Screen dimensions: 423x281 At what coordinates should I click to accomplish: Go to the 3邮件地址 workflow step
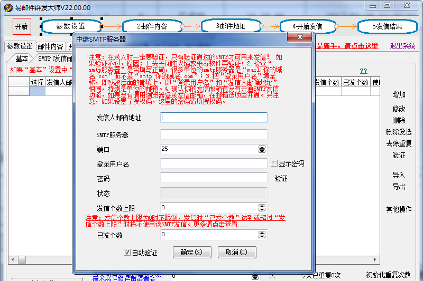[x=231, y=26]
